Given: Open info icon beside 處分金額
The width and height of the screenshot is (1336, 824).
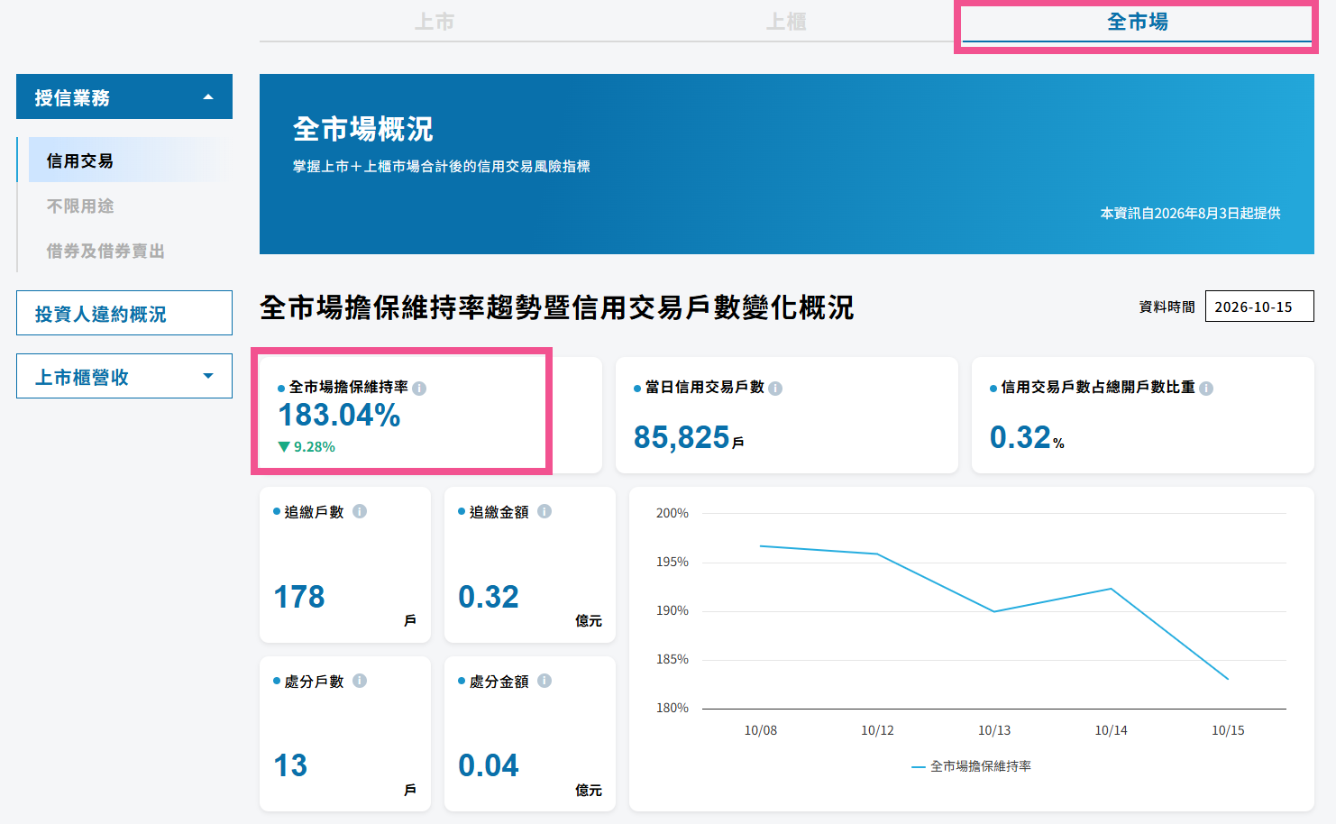Looking at the screenshot, I should point(544,681).
